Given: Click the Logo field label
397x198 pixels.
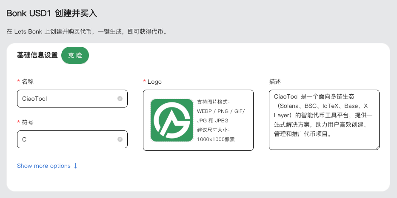Looking at the screenshot, I should pos(154,82).
